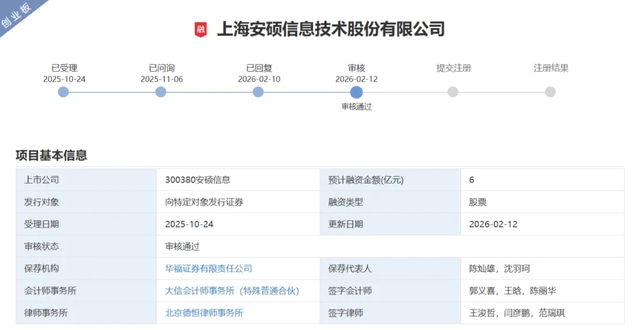Click the 签字律师 names 王浚哲，闫彦鹏，范瑞琪
The width and height of the screenshot is (640, 330).
tap(517, 313)
